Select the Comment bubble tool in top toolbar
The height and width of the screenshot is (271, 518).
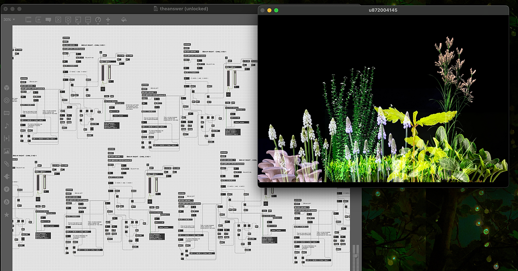coord(48,20)
